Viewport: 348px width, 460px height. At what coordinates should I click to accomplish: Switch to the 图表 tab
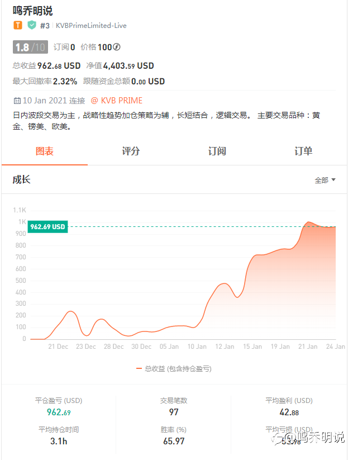[45, 151]
